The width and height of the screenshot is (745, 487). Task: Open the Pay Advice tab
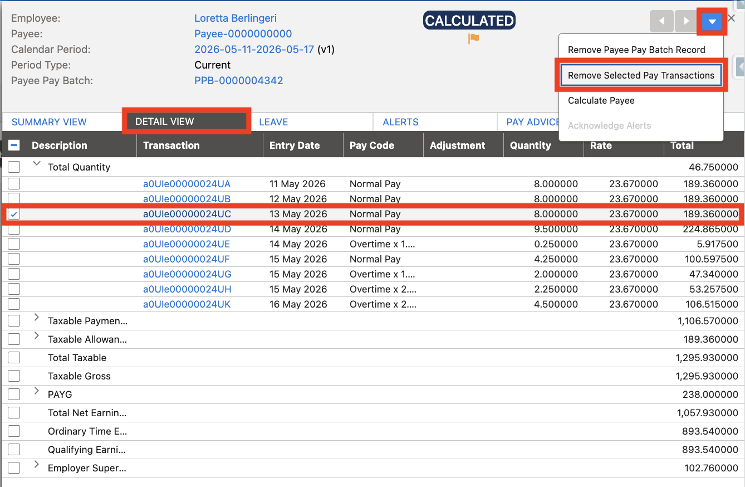click(x=532, y=122)
